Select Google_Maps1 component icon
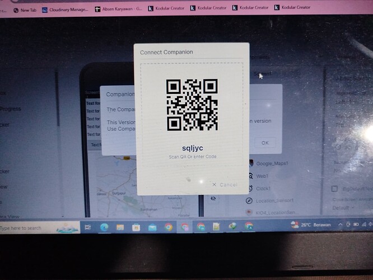This screenshot has height=280, width=373. [250, 164]
